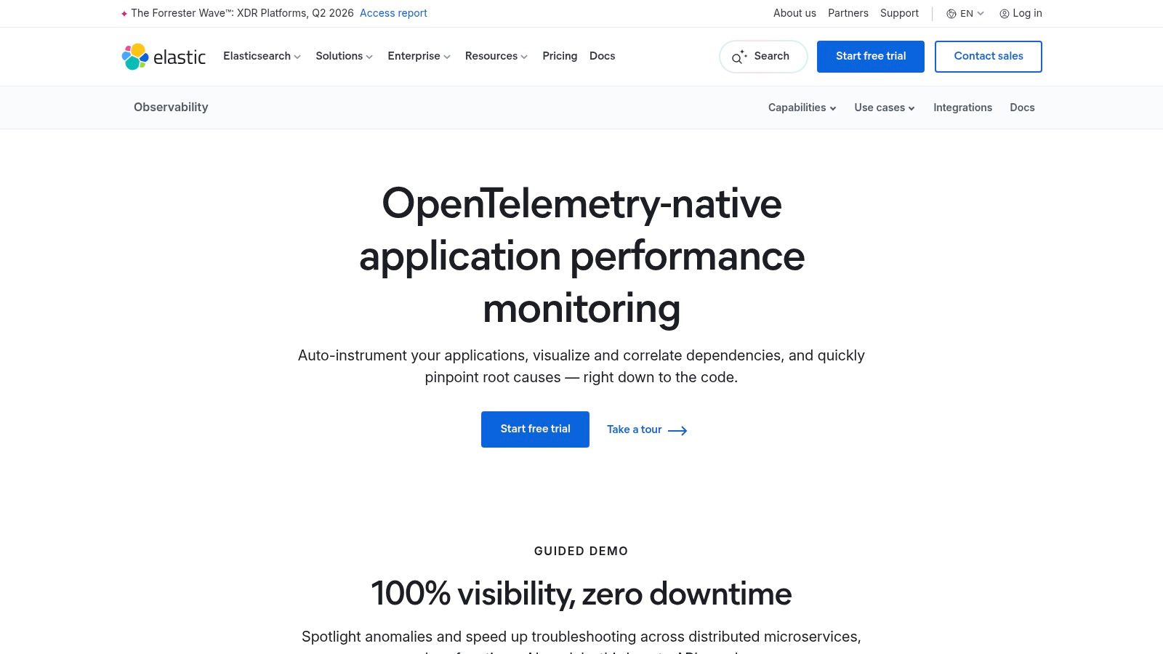The image size is (1163, 654).
Task: Open the Partners link
Action: pos(848,13)
